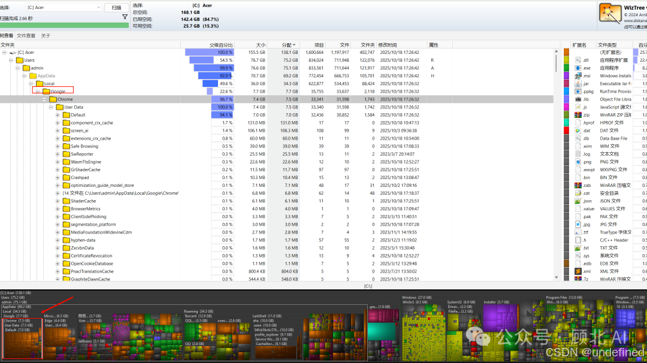
Task: Click the .cab WinRAR icon
Action: [x=578, y=186]
